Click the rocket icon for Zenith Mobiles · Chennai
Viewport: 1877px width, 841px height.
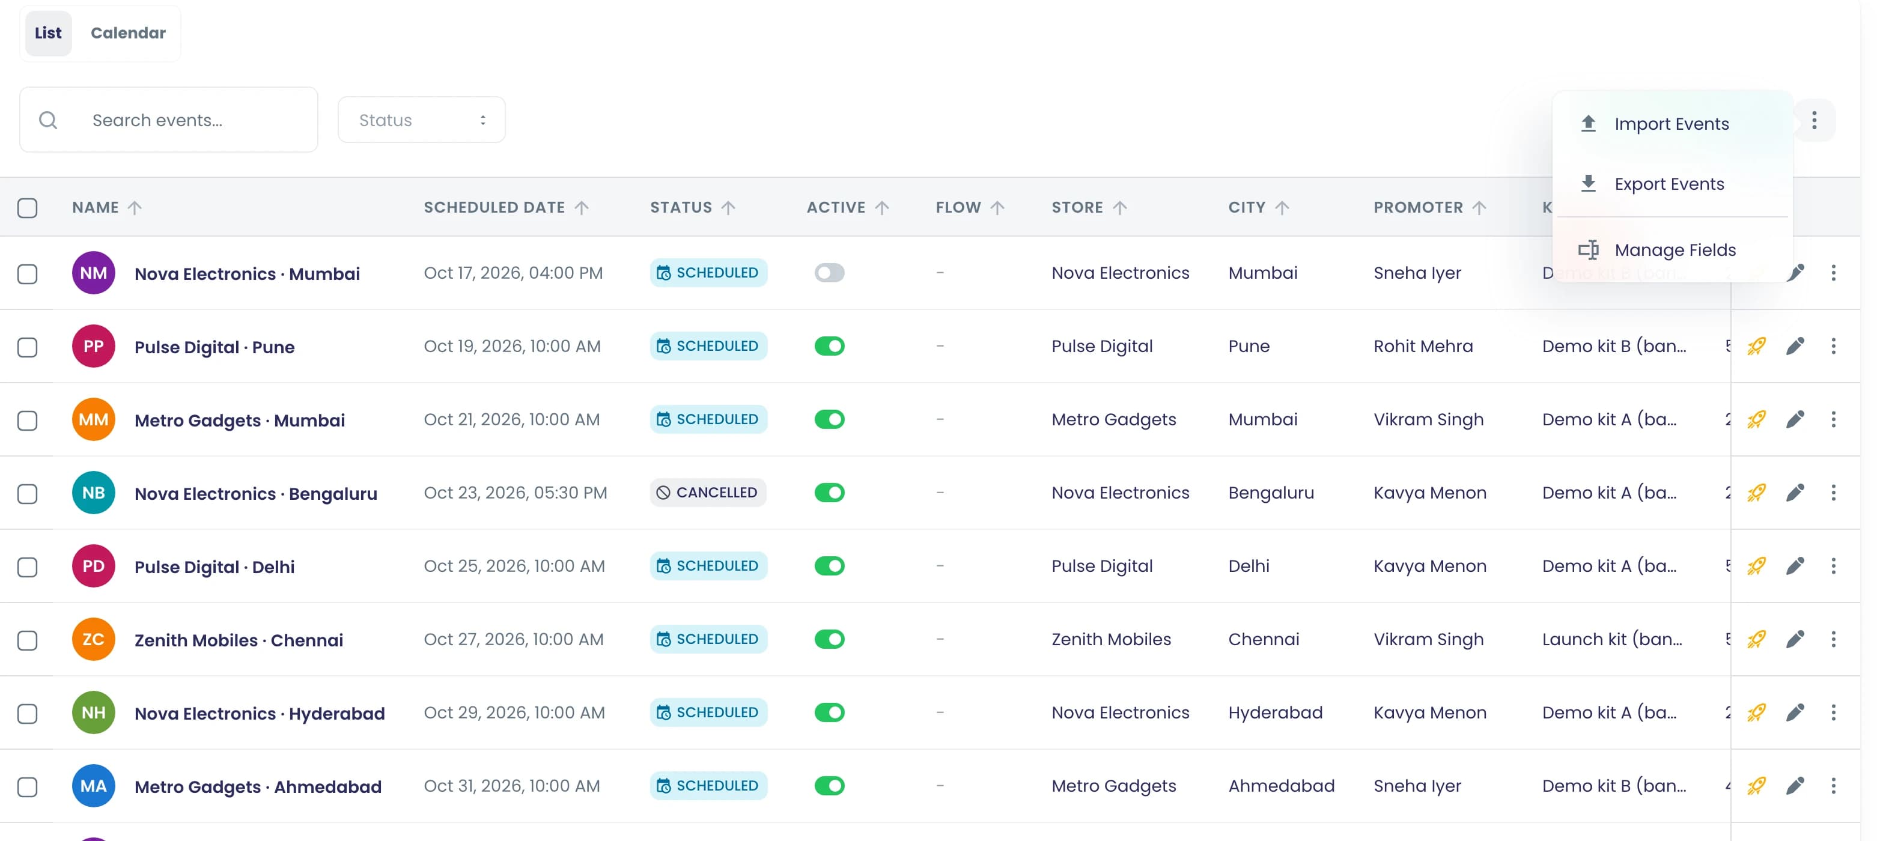(1756, 639)
